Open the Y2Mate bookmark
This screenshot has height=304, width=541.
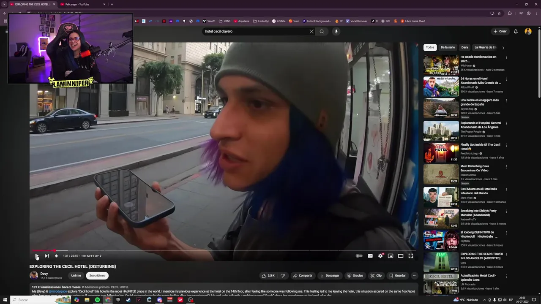click(279, 21)
